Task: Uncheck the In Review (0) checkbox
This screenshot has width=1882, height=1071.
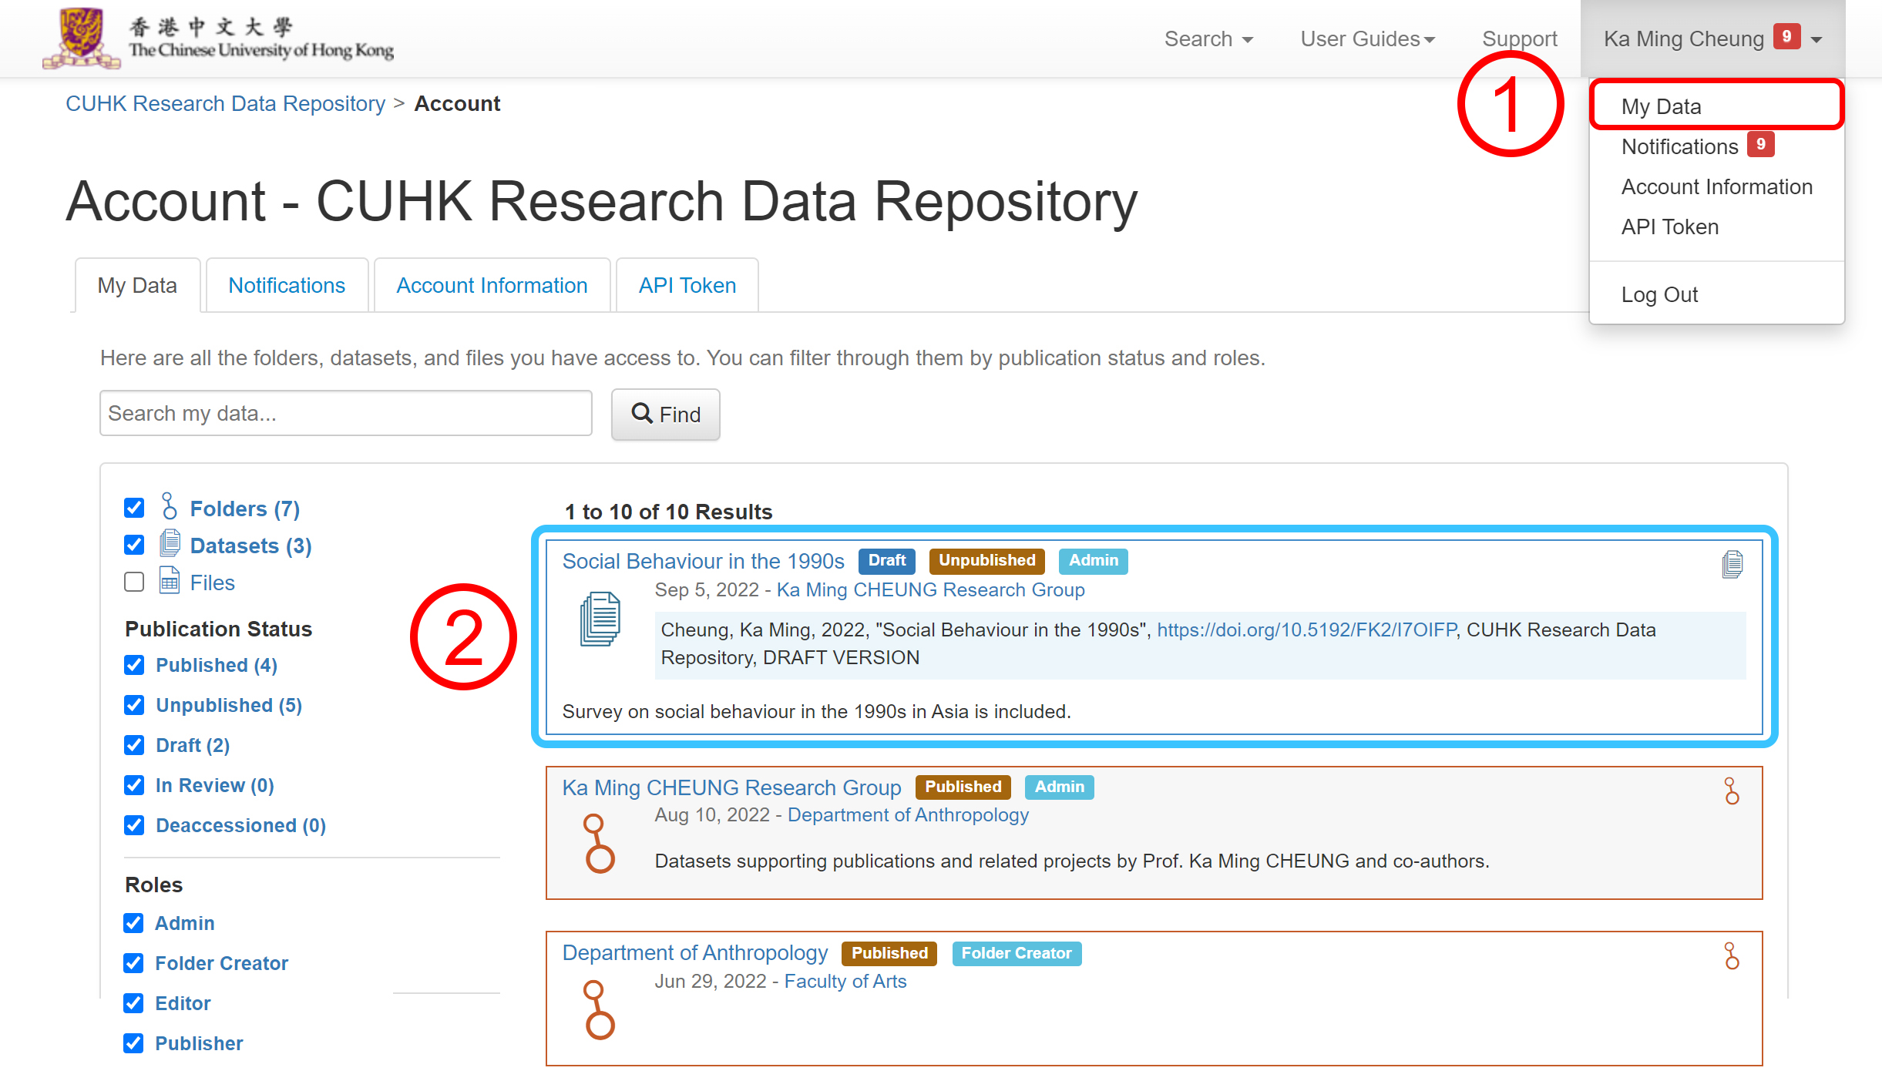Action: [134, 785]
